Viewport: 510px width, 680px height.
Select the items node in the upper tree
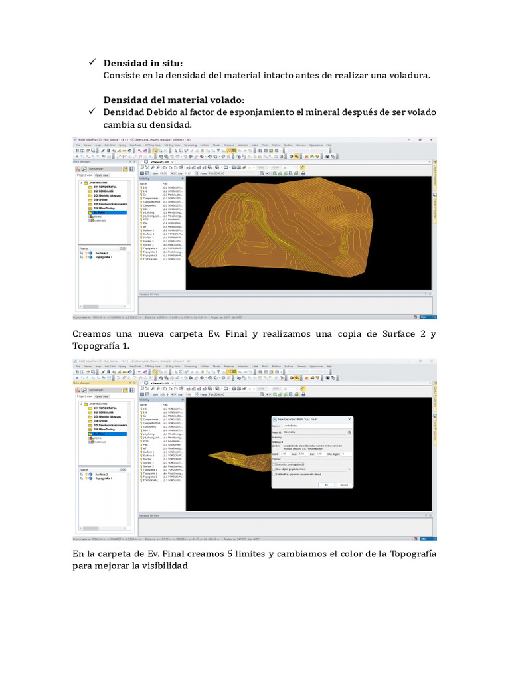coord(96,216)
